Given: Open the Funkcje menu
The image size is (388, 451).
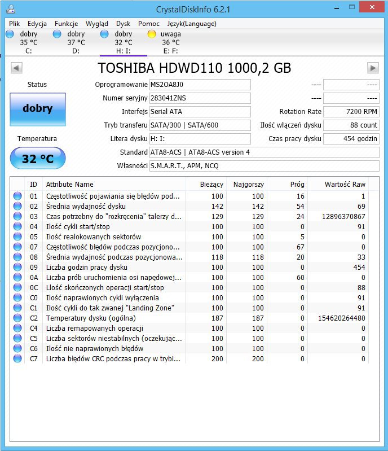Looking at the screenshot, I should (x=66, y=24).
